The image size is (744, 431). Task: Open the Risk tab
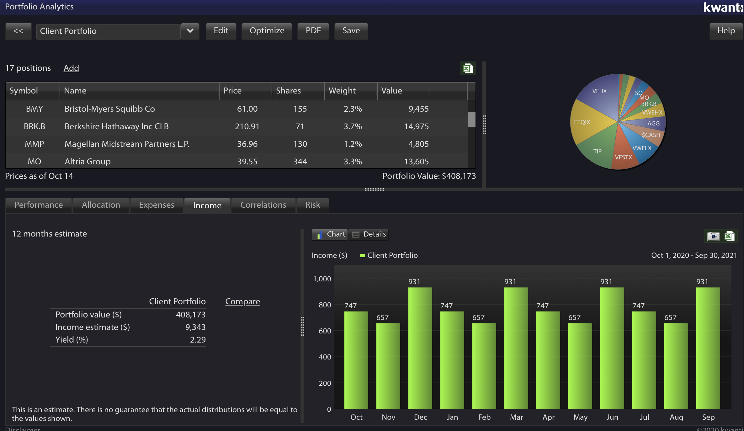[313, 205]
